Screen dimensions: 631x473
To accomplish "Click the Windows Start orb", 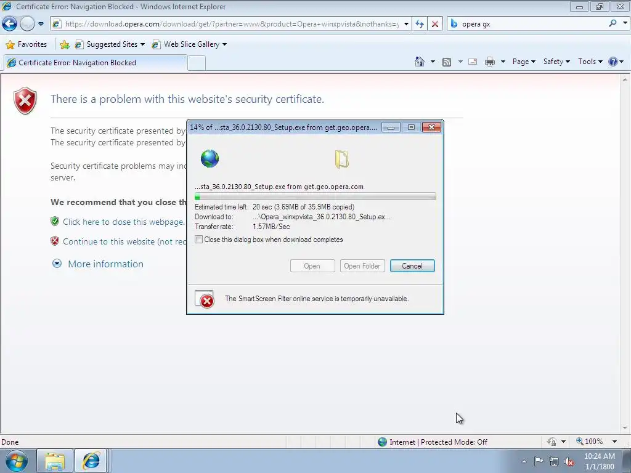I will (16, 461).
